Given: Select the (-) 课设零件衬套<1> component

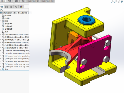Looking at the screenshot, I should (16, 45).
